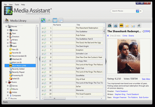Collapse left panel with the splitter arrow
Image resolution: width=155 pixels, height=107 pixels.
[40, 59]
